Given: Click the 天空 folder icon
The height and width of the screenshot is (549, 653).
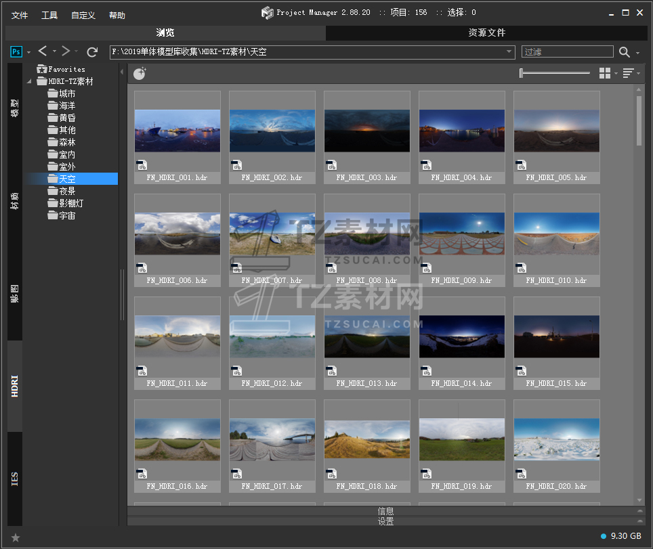Looking at the screenshot, I should click(x=52, y=179).
